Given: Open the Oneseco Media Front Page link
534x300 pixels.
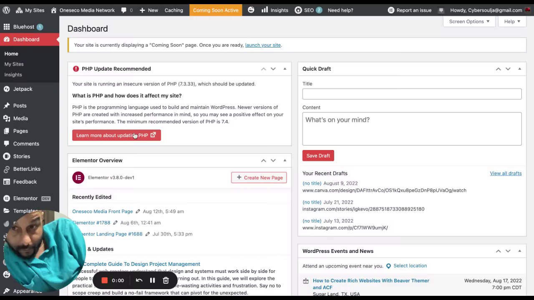Looking at the screenshot, I should (102, 211).
